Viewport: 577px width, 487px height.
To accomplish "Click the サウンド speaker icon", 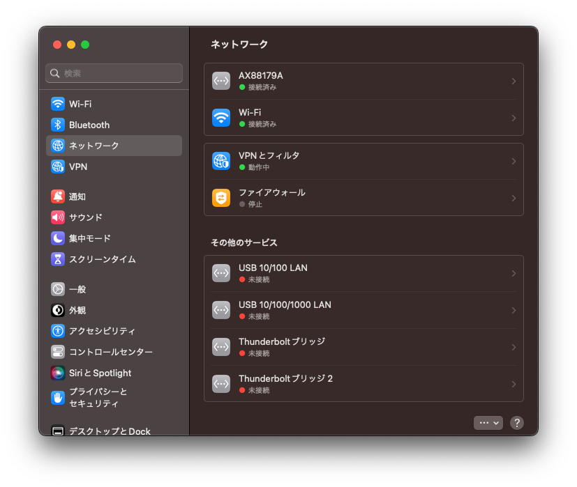I will 58,217.
